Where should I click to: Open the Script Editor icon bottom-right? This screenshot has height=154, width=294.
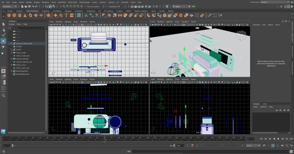pos(291,151)
